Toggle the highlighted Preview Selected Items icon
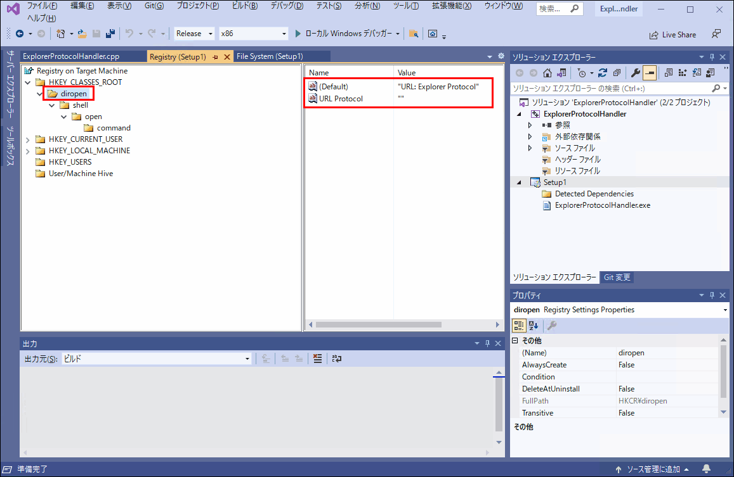The image size is (734, 477). click(x=650, y=73)
